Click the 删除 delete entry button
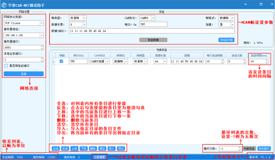Viewport: 275px width, 160px height. tap(93, 149)
